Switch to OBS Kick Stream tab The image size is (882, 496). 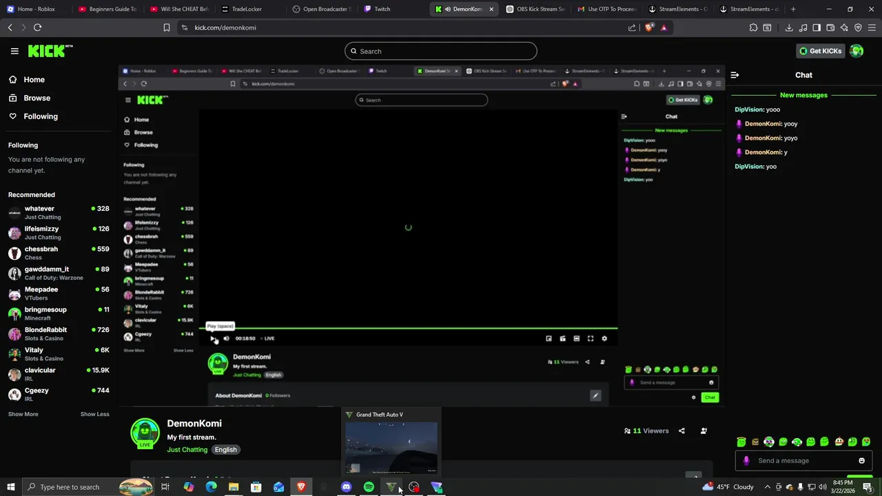(x=535, y=9)
